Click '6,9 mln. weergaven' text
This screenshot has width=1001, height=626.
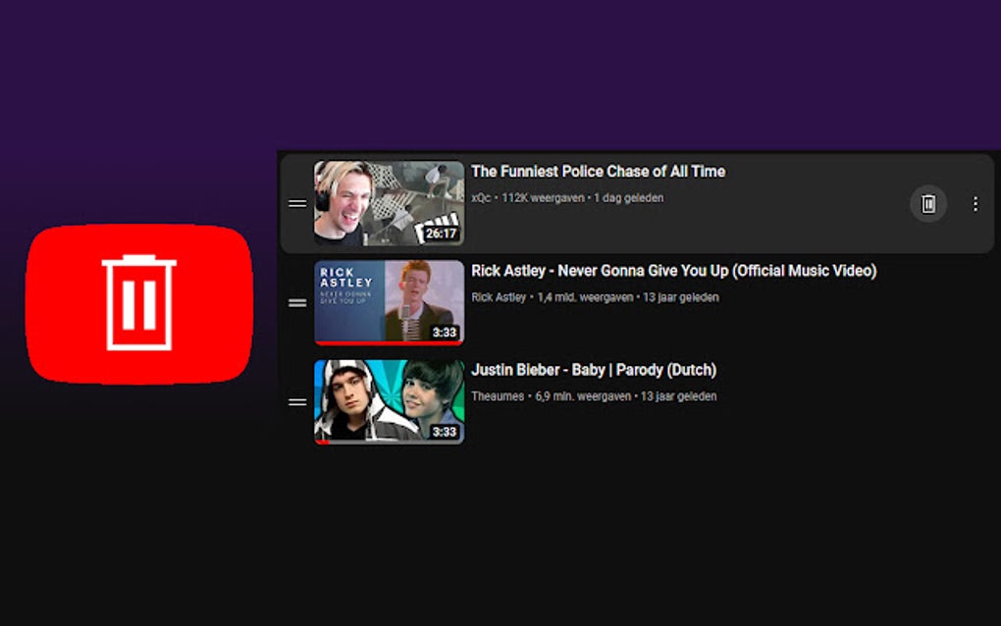583,396
